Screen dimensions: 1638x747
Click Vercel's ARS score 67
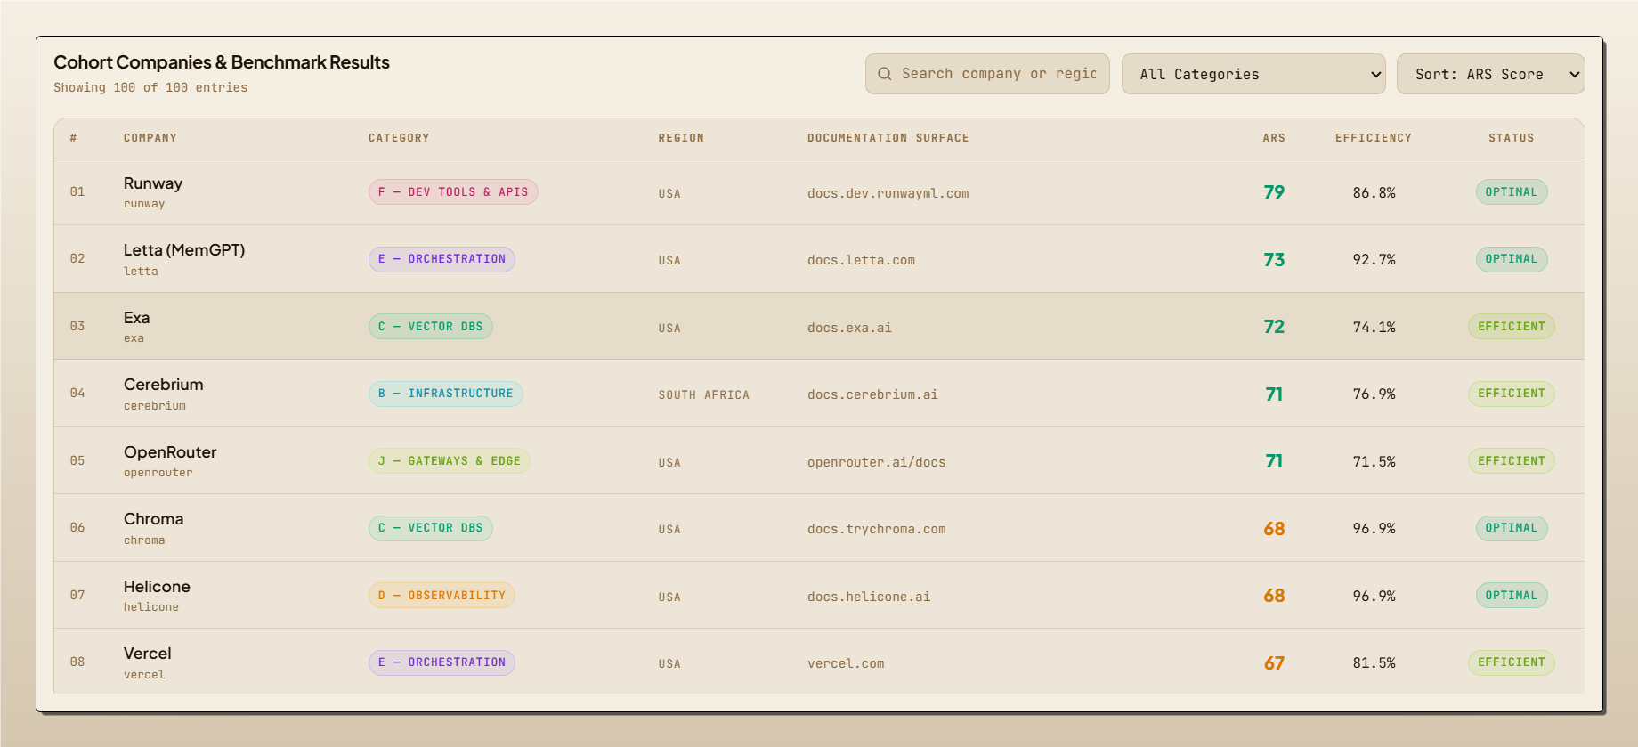(x=1274, y=663)
